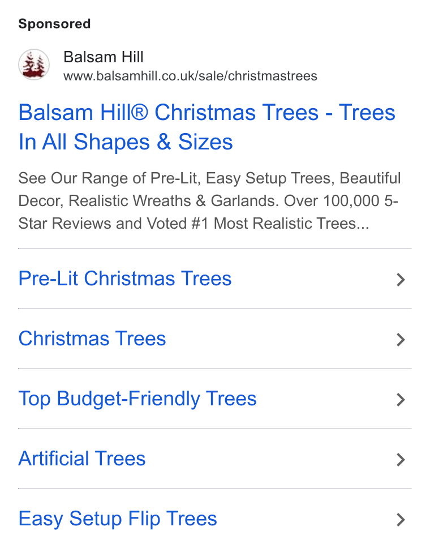The width and height of the screenshot is (430, 548).
Task: Click the registered trademark symbol in headline
Action: [x=139, y=112]
